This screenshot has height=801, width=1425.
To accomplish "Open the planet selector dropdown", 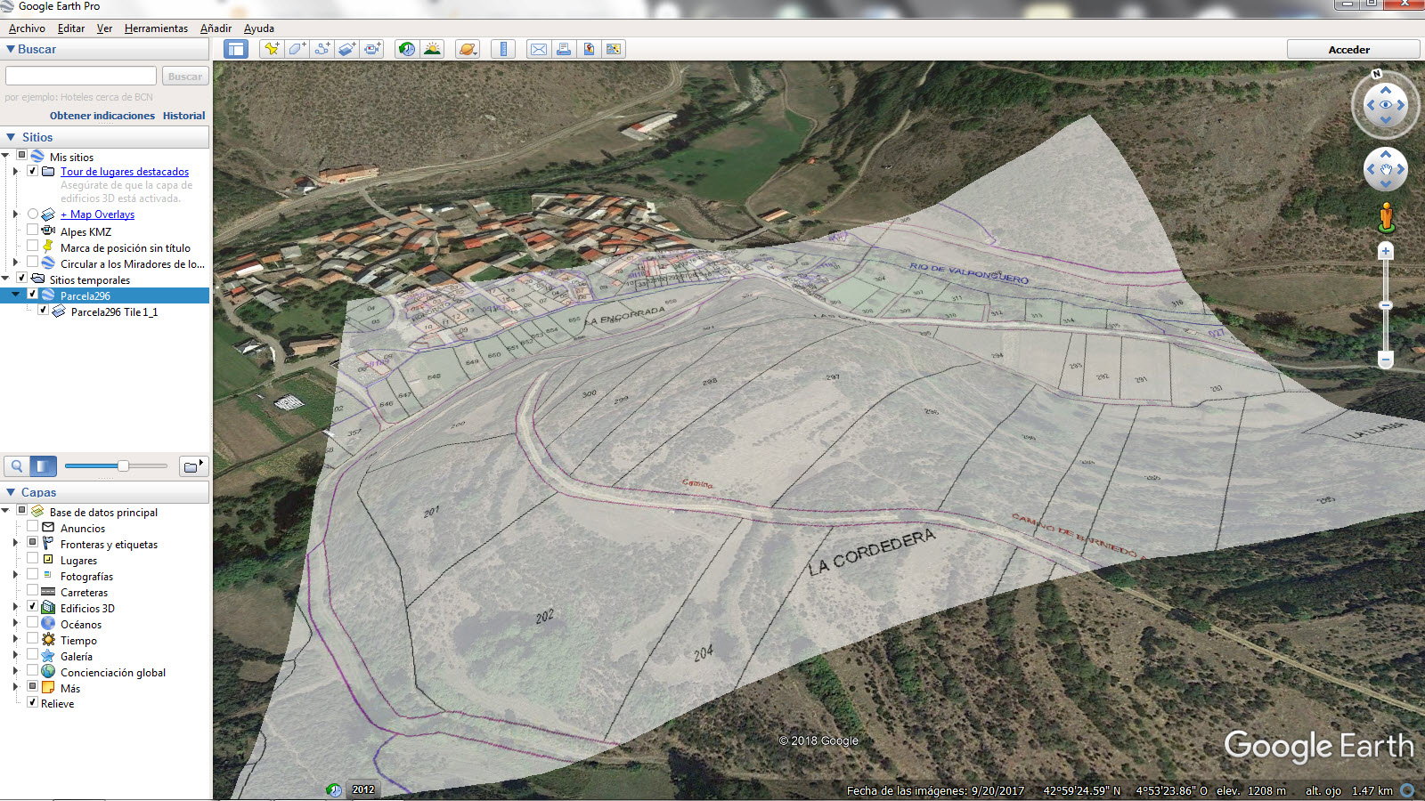I will click(467, 49).
